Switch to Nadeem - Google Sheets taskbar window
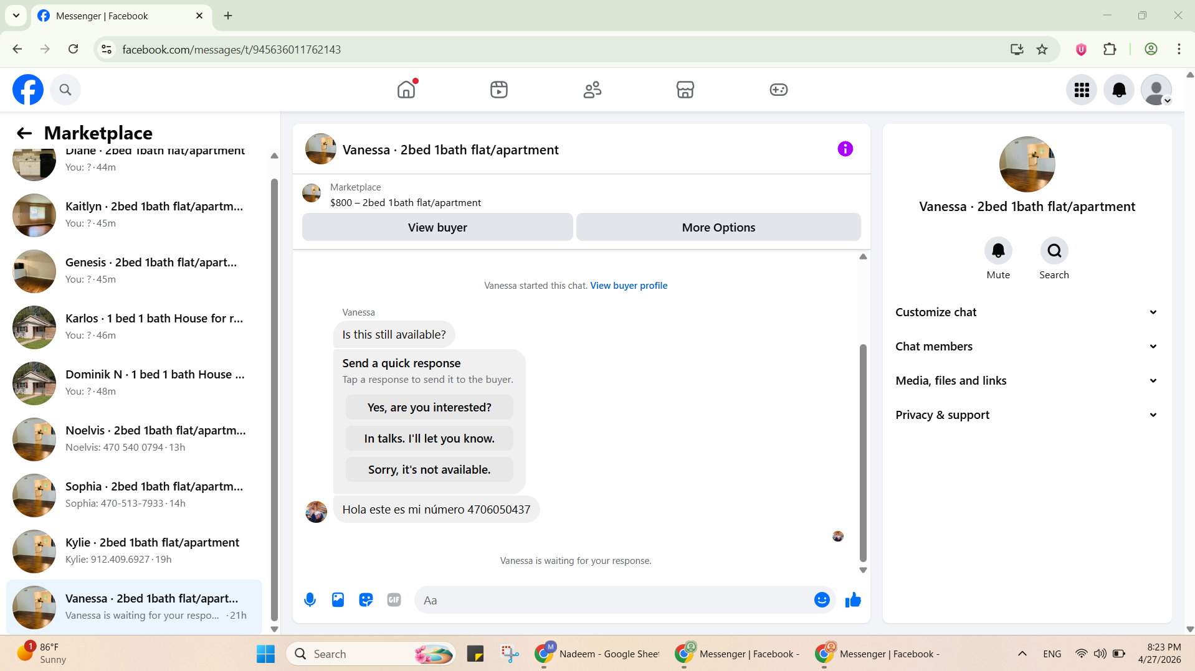The height and width of the screenshot is (671, 1195). pos(598,654)
